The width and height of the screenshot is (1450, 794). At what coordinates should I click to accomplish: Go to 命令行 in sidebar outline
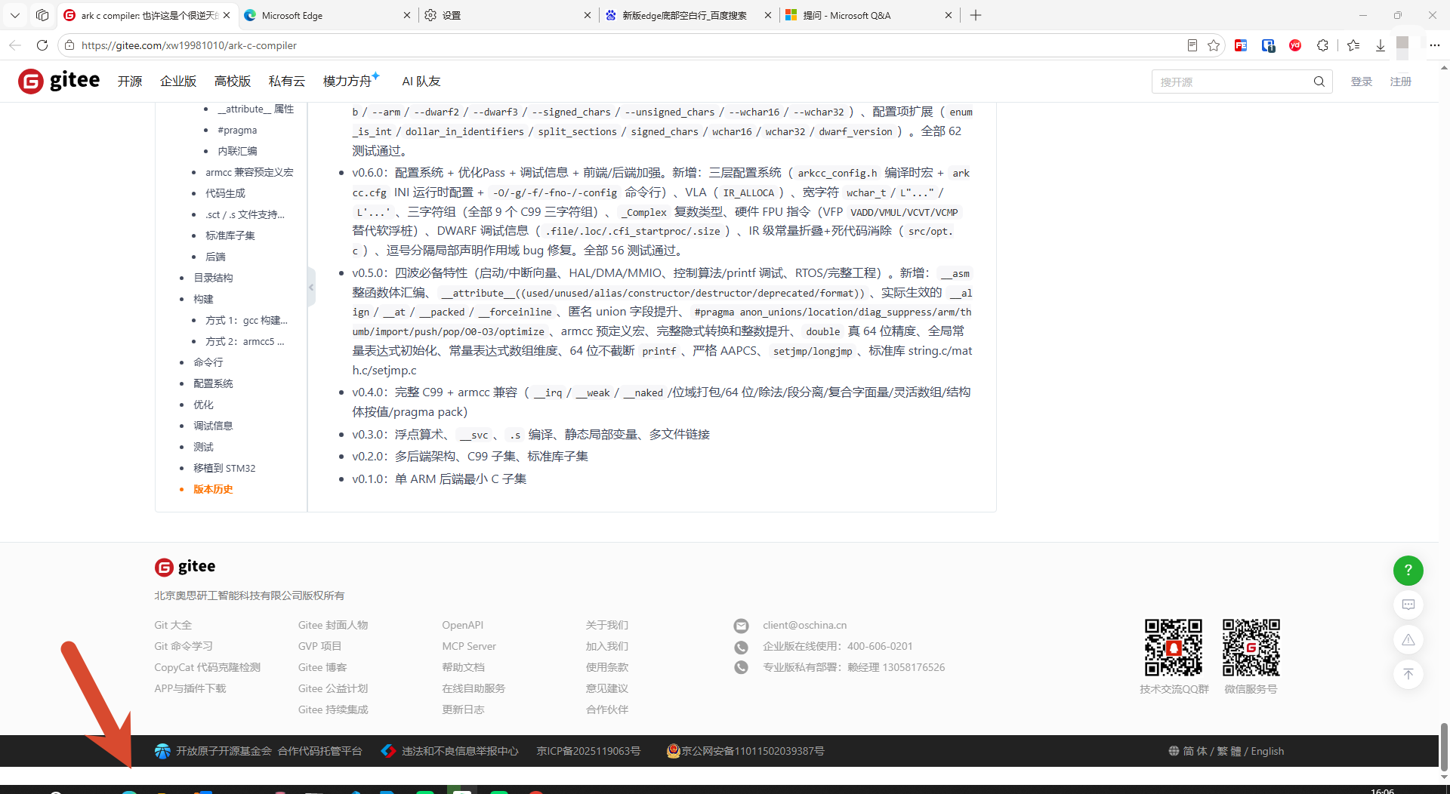click(x=208, y=362)
